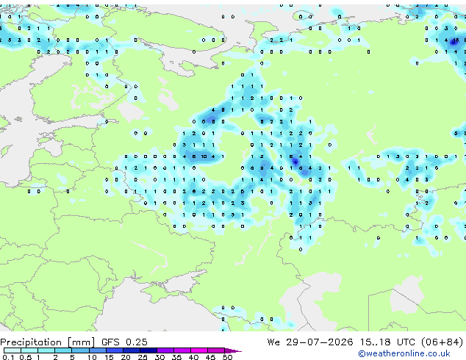This screenshot has height=360, width=466.
Task: Open the weatheronline.co.uk copyright link
Action: tap(404, 353)
